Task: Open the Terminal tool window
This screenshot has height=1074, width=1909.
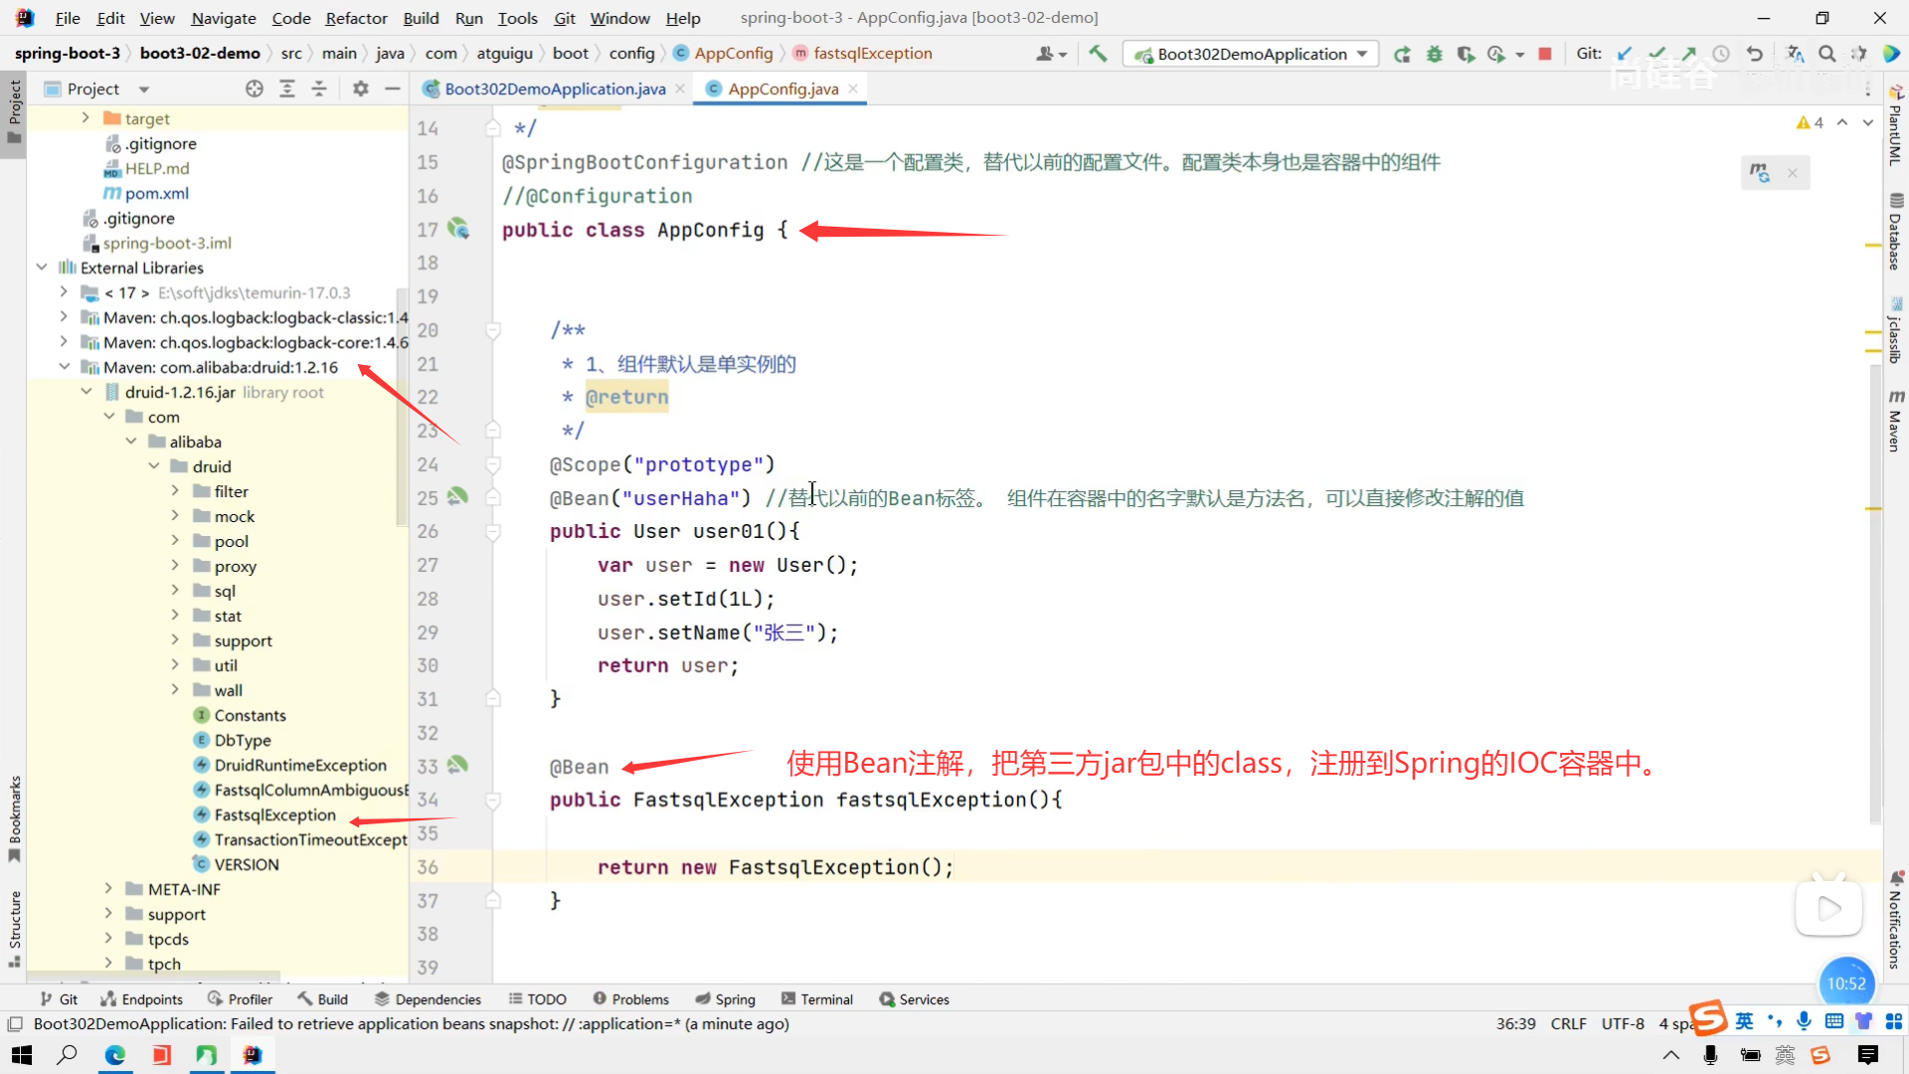Action: click(x=817, y=999)
